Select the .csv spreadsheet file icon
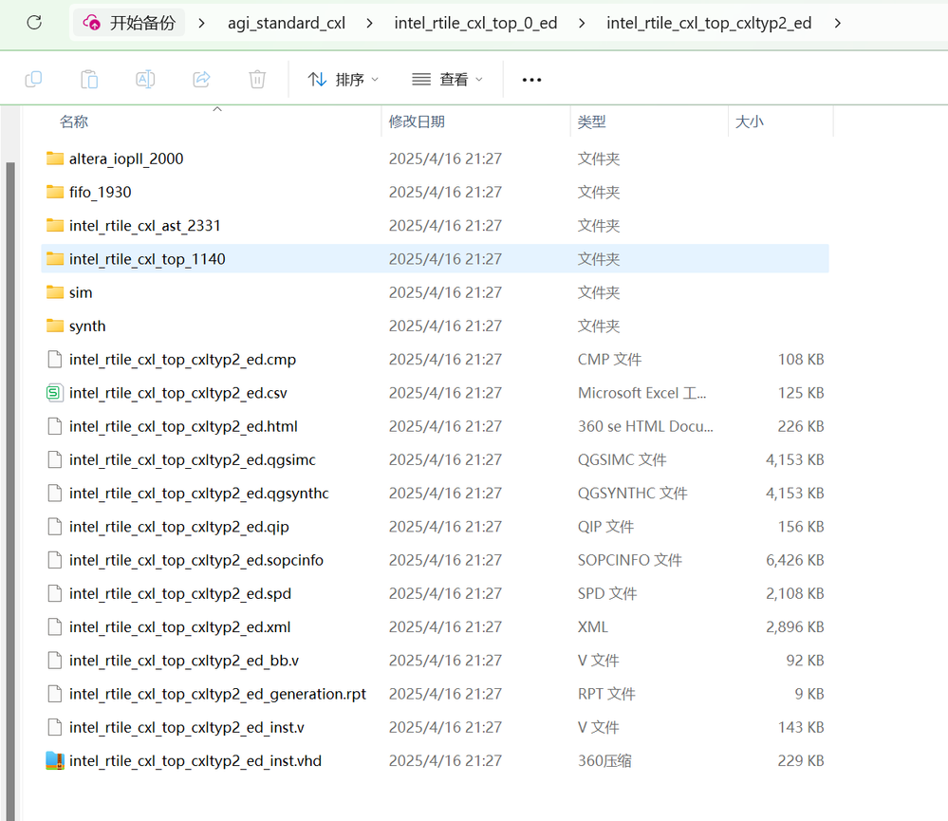Screen dimensions: 948x821 click(x=55, y=393)
